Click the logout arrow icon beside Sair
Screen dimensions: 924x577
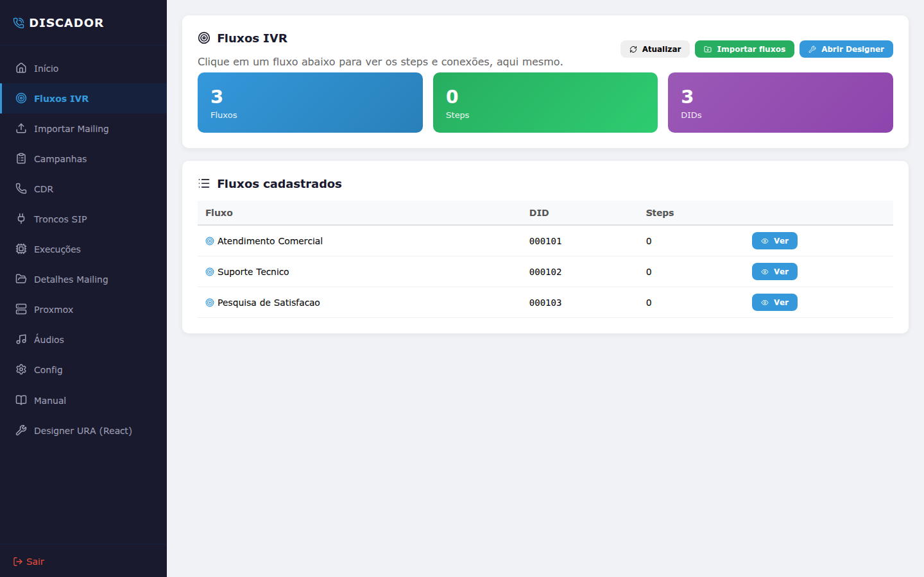point(18,562)
